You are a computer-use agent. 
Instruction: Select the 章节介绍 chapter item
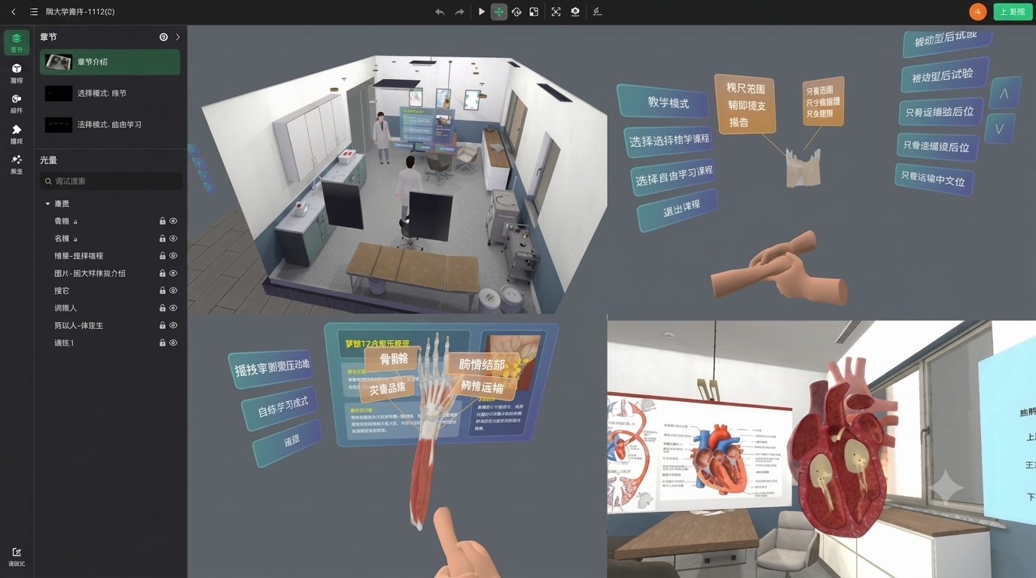[x=110, y=62]
